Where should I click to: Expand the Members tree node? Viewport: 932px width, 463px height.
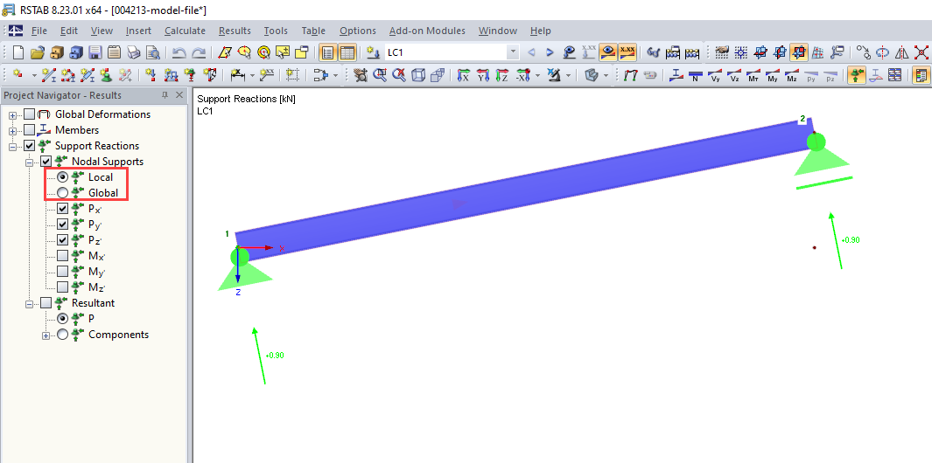pos(12,130)
